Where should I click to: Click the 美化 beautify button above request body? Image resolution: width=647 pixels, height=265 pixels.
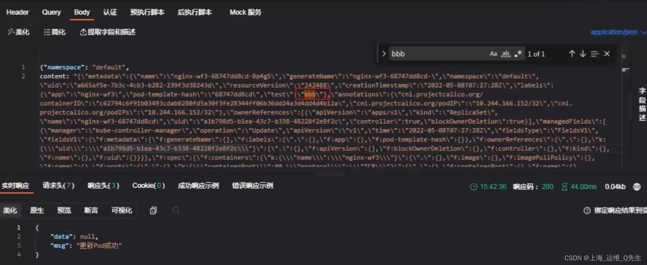(18, 32)
